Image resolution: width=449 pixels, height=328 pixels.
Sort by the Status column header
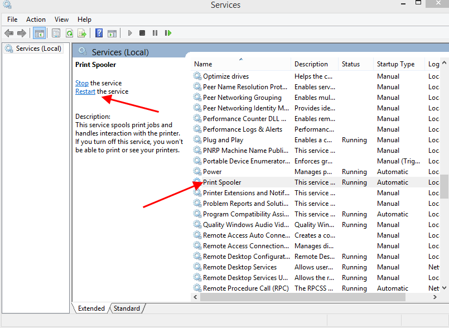point(356,64)
